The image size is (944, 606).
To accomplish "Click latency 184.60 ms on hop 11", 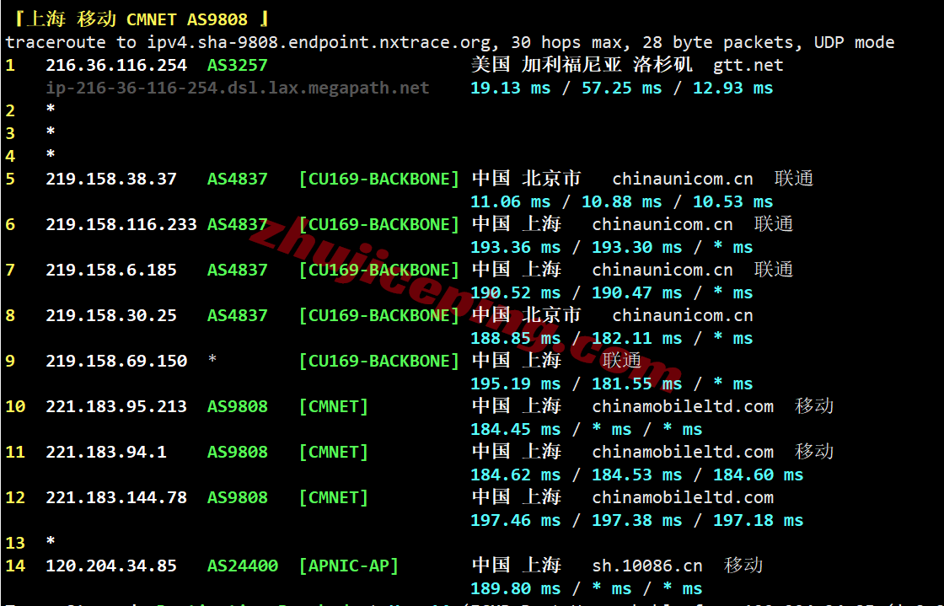I will tap(758, 475).
